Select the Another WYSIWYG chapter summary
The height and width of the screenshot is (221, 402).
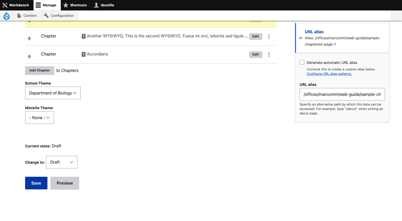pyautogui.click(x=167, y=36)
